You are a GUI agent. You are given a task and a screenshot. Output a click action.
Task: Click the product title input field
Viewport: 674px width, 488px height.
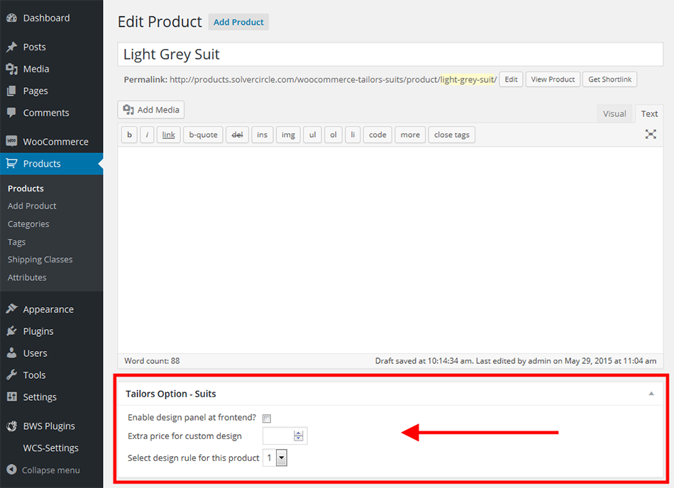coord(390,54)
